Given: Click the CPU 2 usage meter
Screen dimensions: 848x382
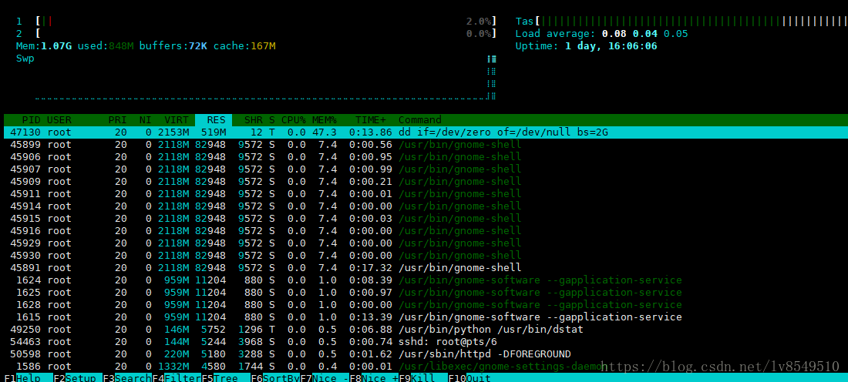Looking at the screenshot, I should (x=257, y=34).
